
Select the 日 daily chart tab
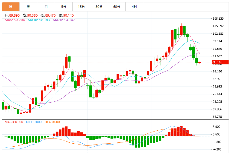pyautogui.click(x=11, y=7)
